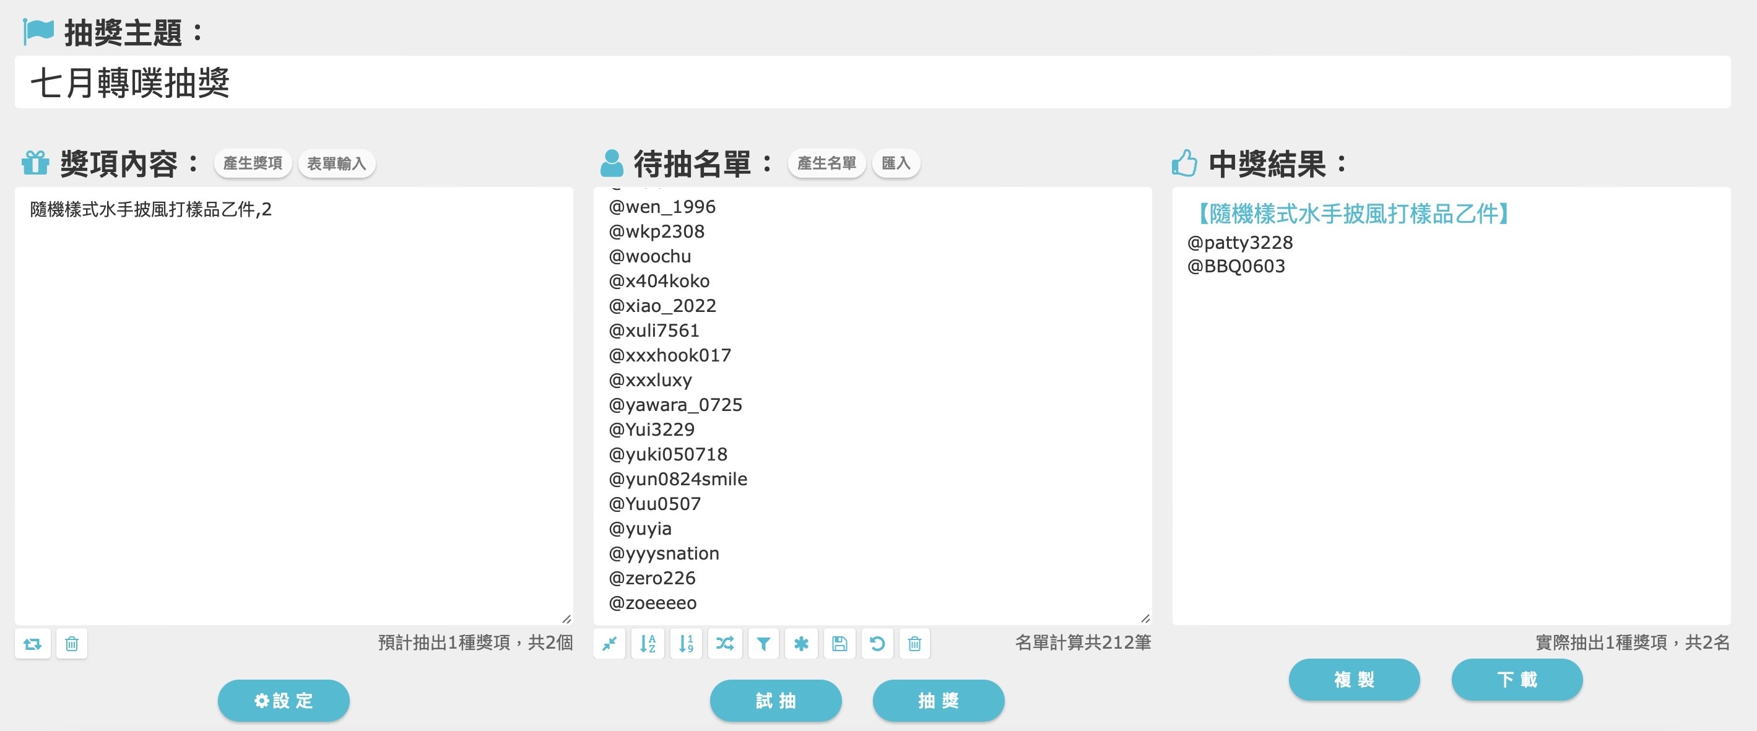Click the name @Yuu0507 in list
The image size is (1757, 731).
[x=655, y=504]
